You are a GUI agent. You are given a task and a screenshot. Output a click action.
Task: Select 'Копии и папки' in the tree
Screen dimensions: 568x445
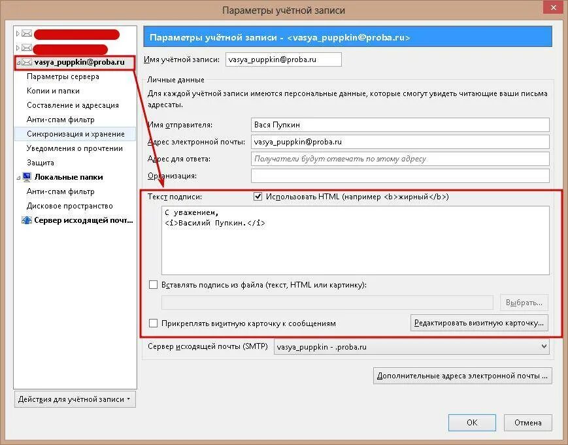53,91
